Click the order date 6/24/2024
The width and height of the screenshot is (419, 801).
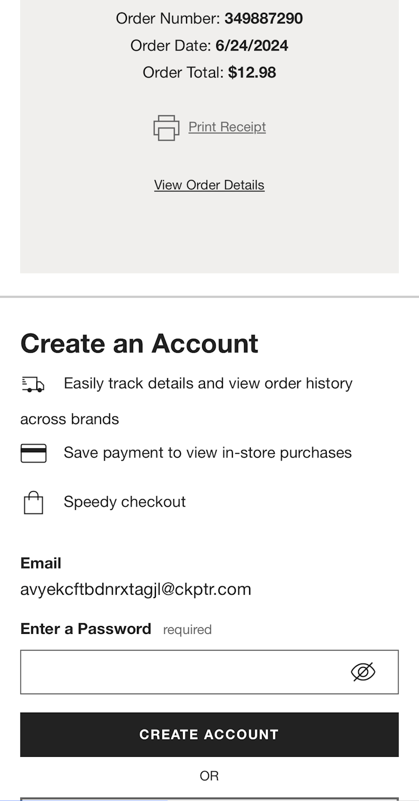click(x=252, y=45)
